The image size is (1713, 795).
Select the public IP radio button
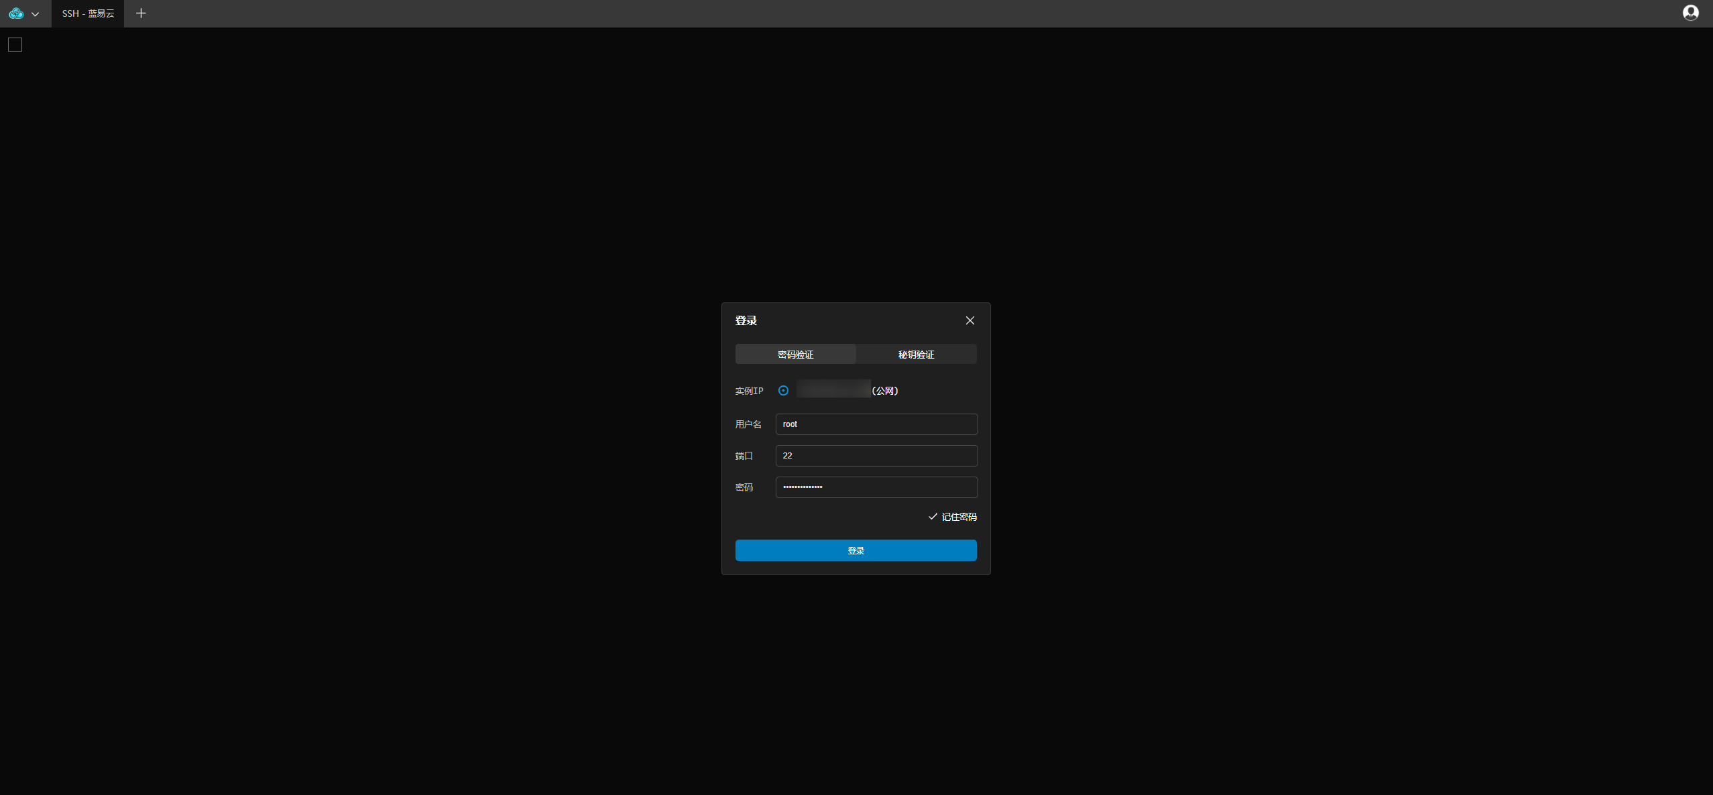point(783,390)
